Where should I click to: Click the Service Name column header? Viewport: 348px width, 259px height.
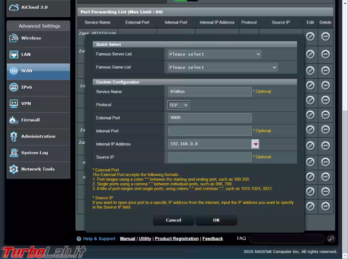pos(98,23)
